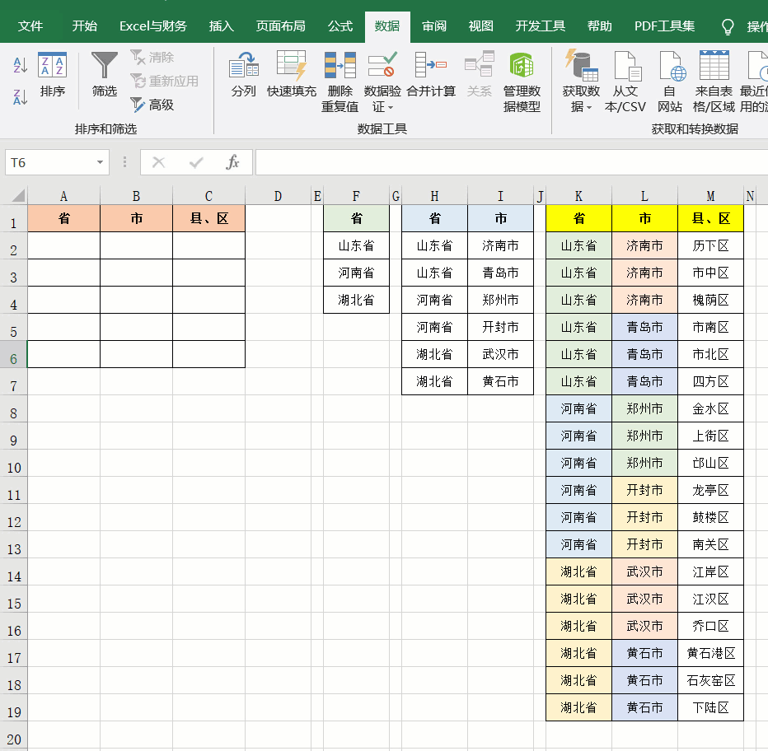The width and height of the screenshot is (768, 751).
Task: Select cell I5 containing 开封市
Action: click(x=500, y=327)
